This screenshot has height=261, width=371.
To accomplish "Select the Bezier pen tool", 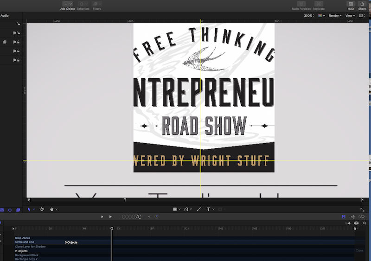I will tap(186, 209).
